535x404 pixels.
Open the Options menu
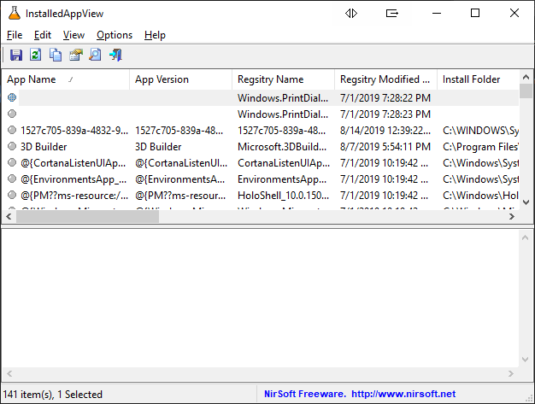coord(115,35)
